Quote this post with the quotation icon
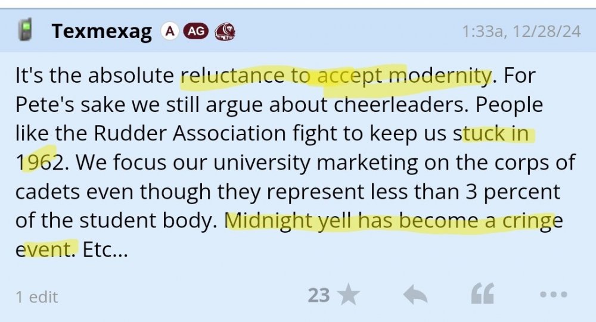The width and height of the screenshot is (596, 322). click(482, 295)
